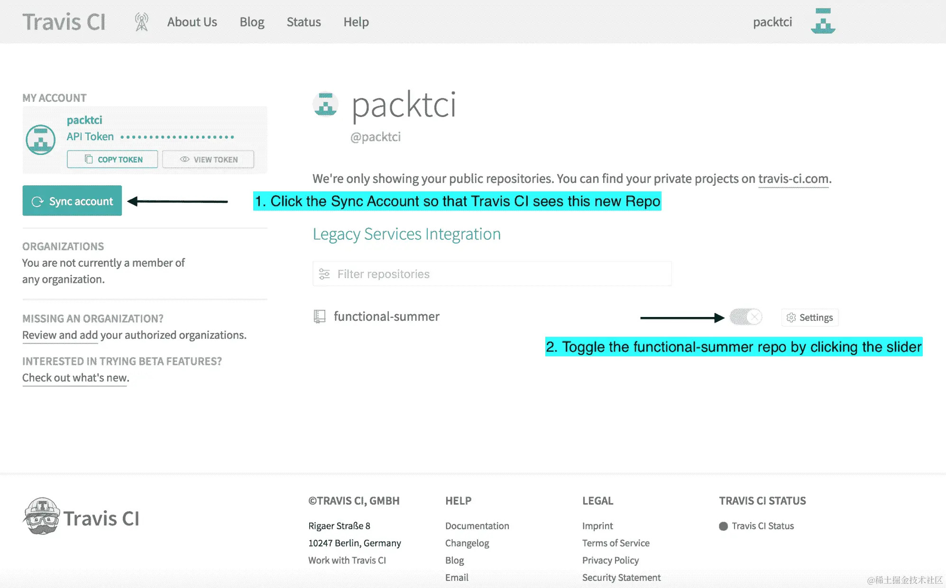Open Settings for functional-summer repo
Image resolution: width=946 pixels, height=588 pixels.
(810, 317)
